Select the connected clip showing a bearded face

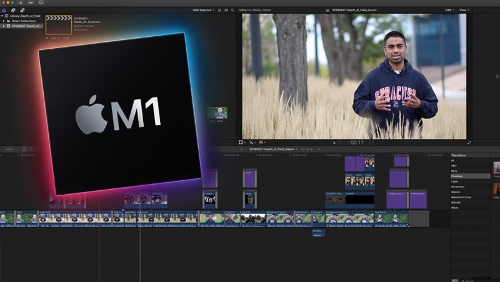[x=249, y=200]
